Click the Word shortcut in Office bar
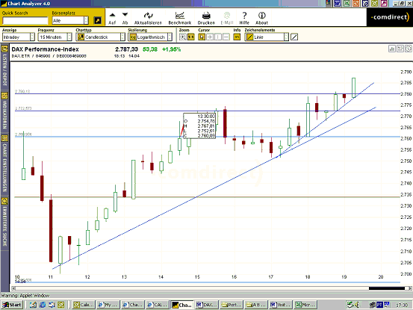This screenshot has width=413, height=310. pyautogui.click(x=338, y=3)
